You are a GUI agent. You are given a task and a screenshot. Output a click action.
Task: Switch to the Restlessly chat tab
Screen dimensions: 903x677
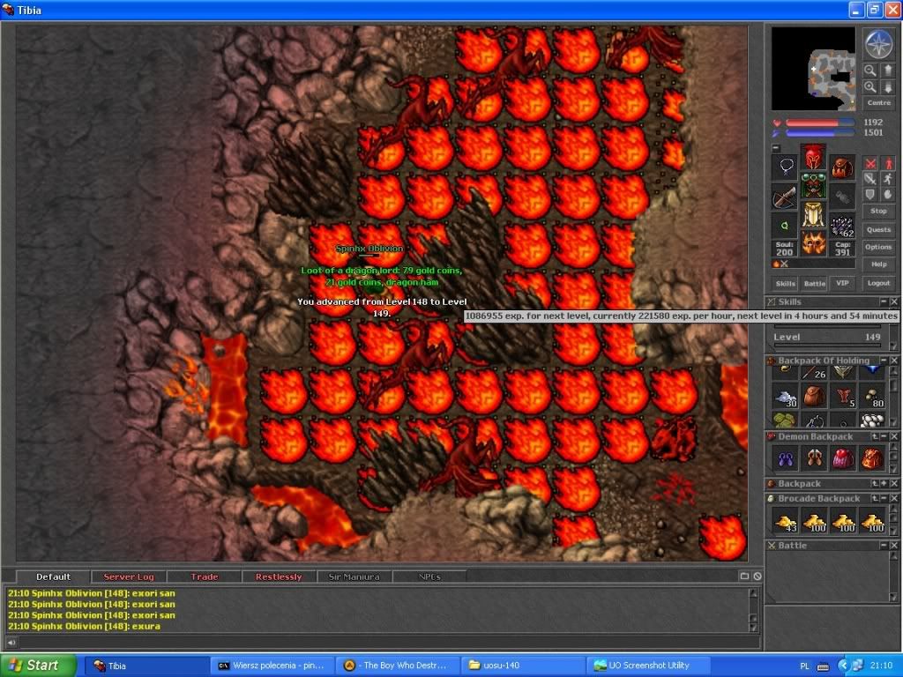[279, 577]
